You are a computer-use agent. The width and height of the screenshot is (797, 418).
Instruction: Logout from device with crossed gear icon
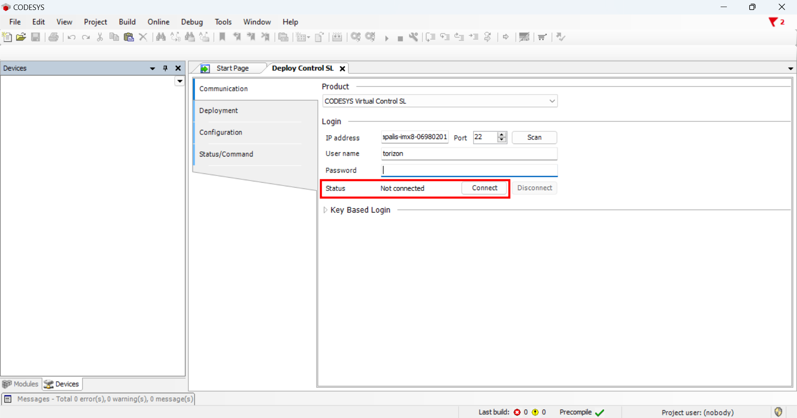pos(370,37)
